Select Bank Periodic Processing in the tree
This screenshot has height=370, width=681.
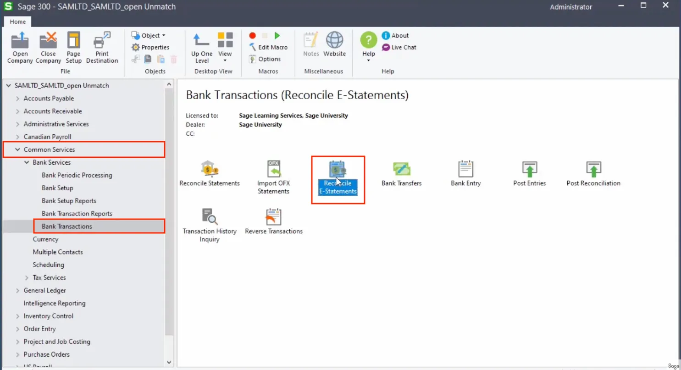point(77,175)
